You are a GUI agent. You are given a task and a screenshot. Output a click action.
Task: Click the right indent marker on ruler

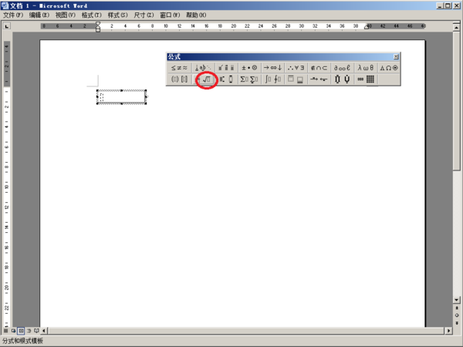pos(367,27)
